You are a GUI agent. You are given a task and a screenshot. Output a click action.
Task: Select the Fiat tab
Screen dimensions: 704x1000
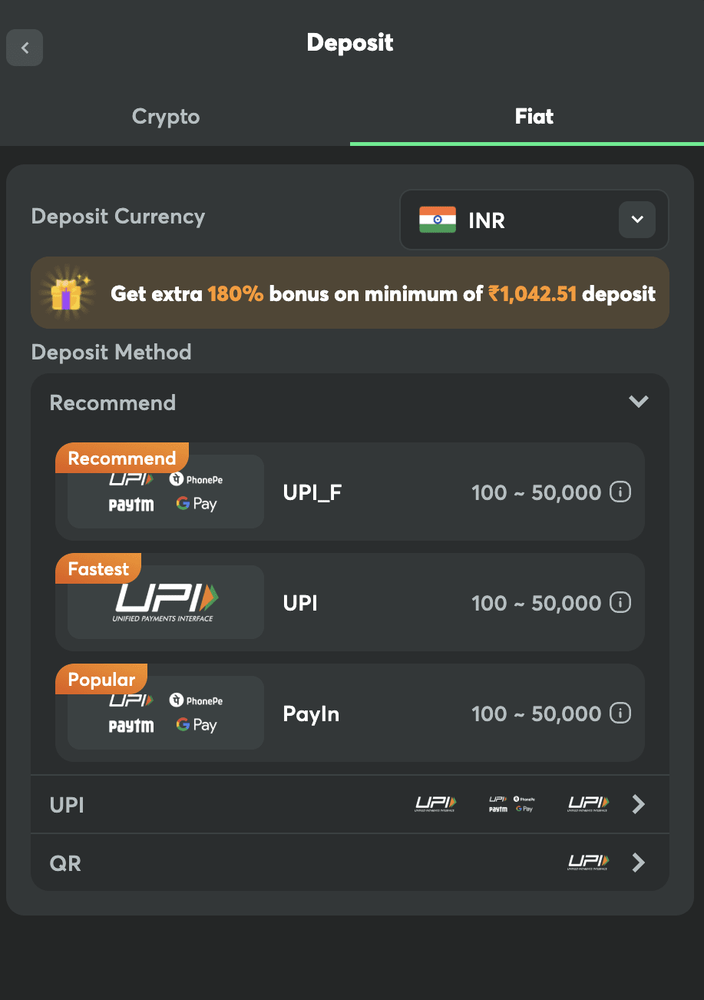point(534,117)
